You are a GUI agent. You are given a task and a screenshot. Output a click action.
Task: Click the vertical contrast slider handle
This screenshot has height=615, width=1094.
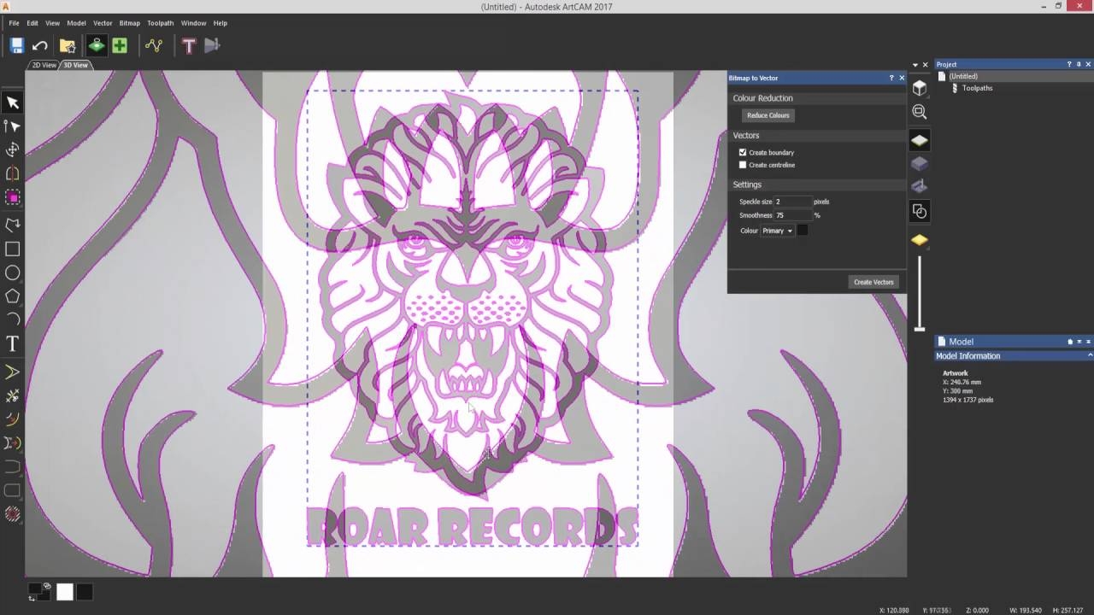[920, 328]
